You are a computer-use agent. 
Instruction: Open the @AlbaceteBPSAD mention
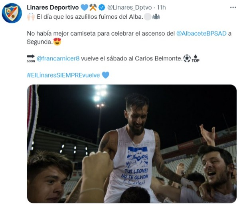(201, 34)
